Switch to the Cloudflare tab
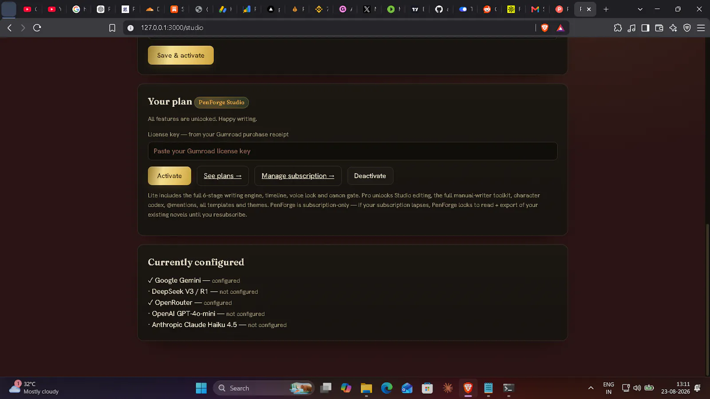 153,9
